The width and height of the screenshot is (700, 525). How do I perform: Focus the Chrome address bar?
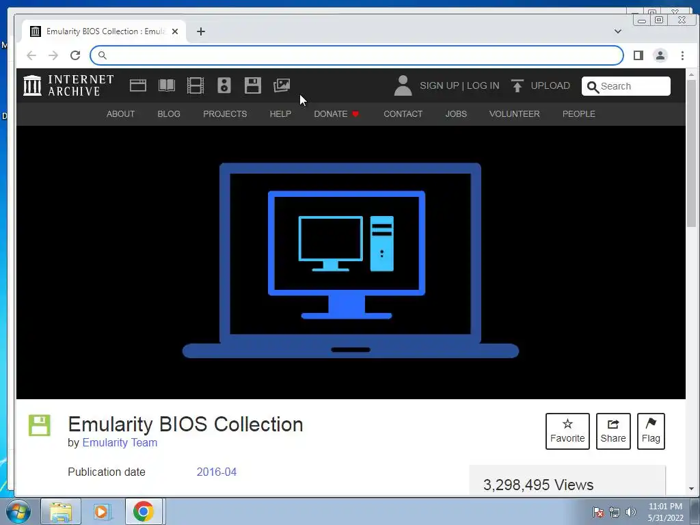[x=357, y=55]
